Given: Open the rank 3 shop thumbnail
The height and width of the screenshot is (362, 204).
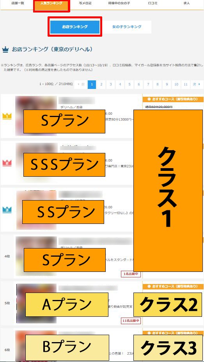Looking at the screenshot, I should pos(36,210).
